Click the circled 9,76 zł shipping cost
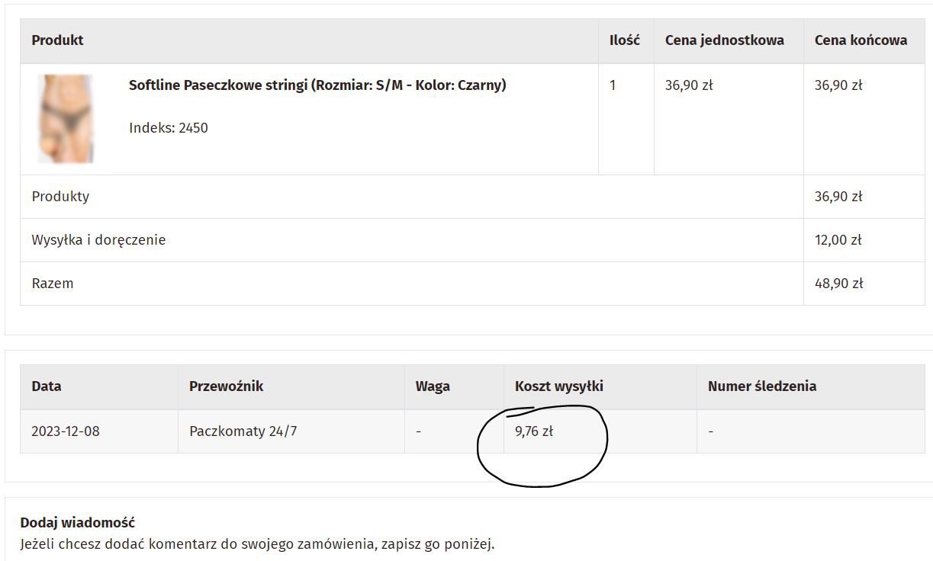 click(x=534, y=431)
